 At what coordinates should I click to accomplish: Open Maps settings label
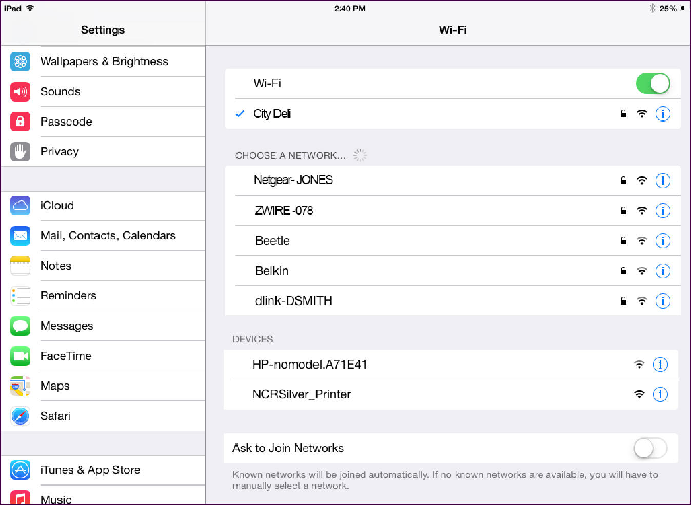[55, 386]
